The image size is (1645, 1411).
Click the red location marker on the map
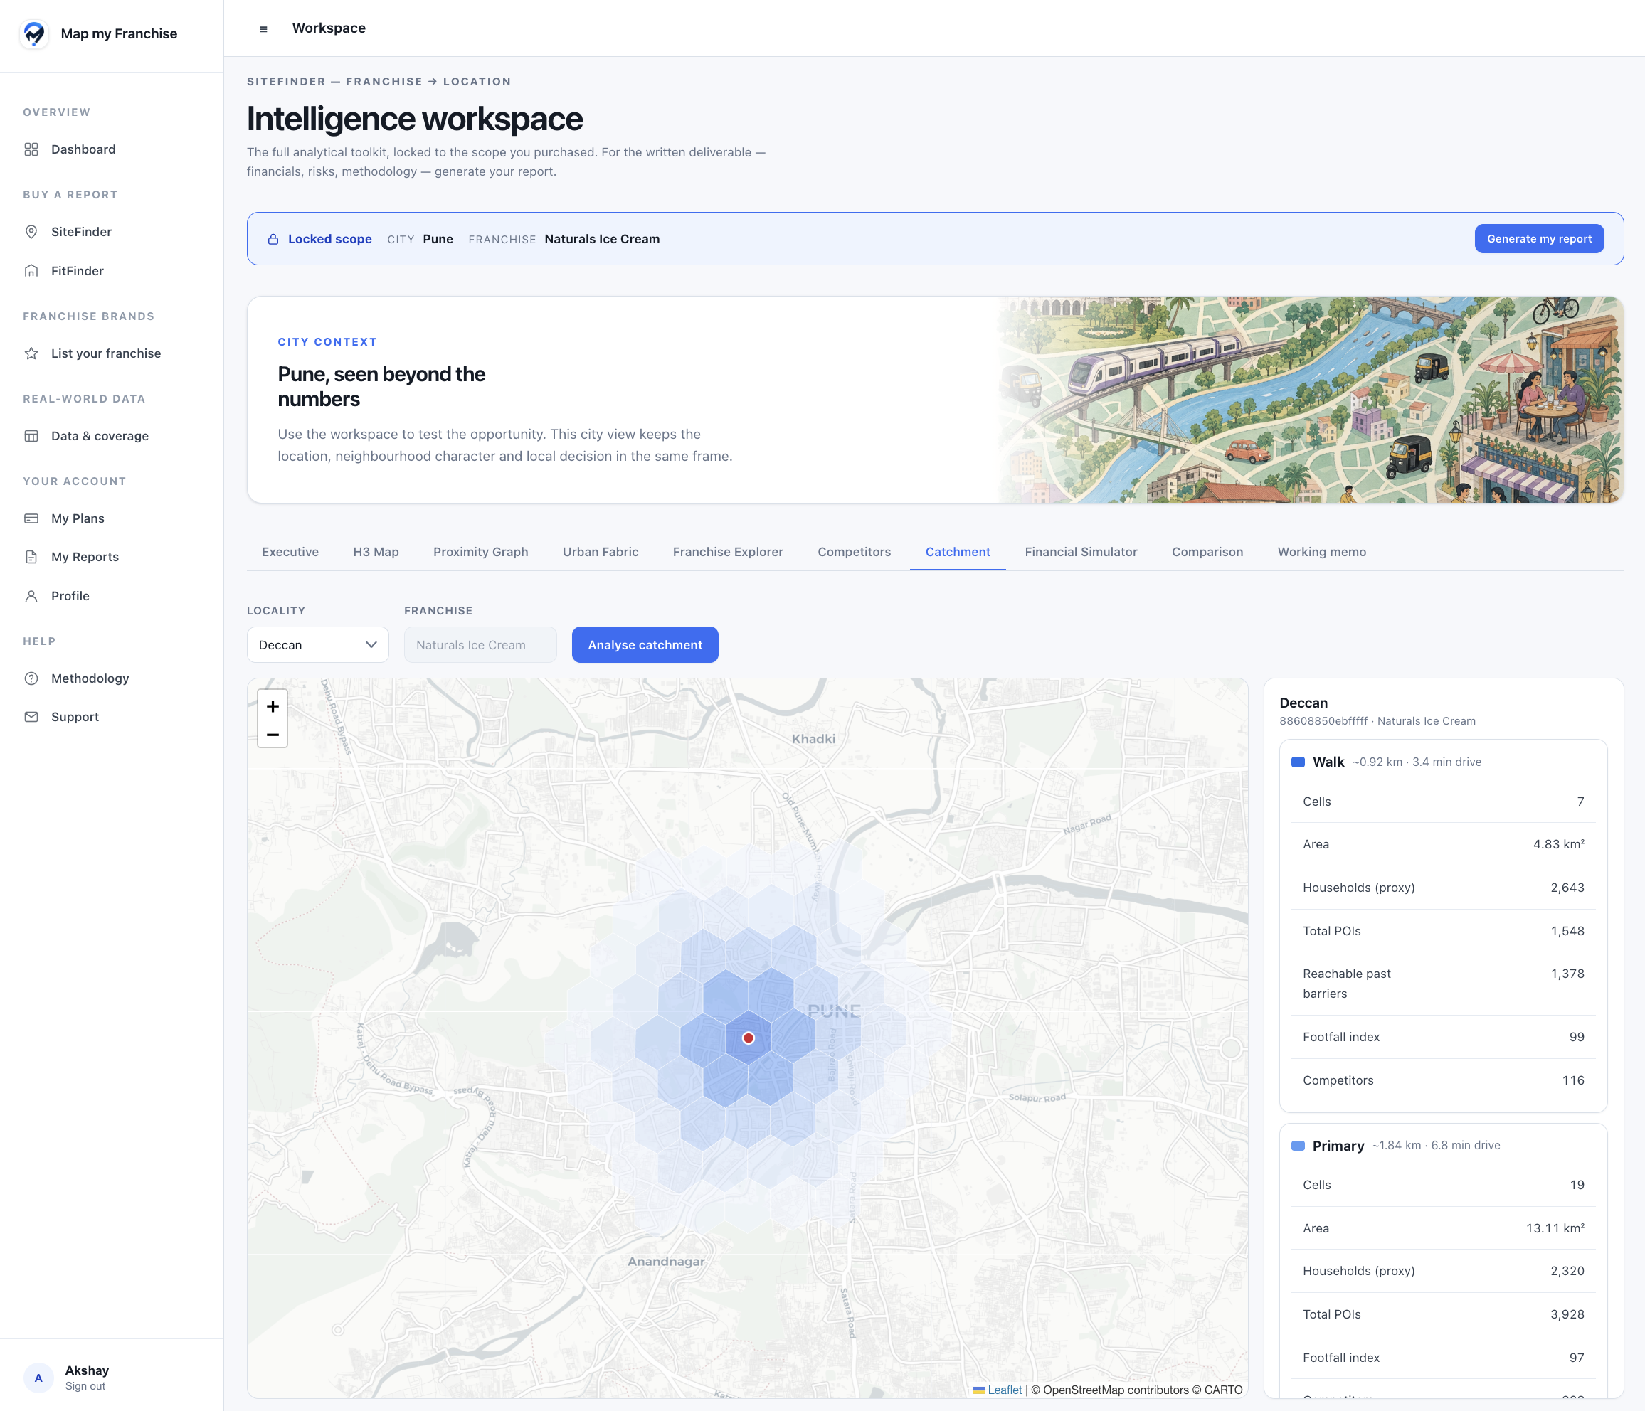tap(748, 1038)
